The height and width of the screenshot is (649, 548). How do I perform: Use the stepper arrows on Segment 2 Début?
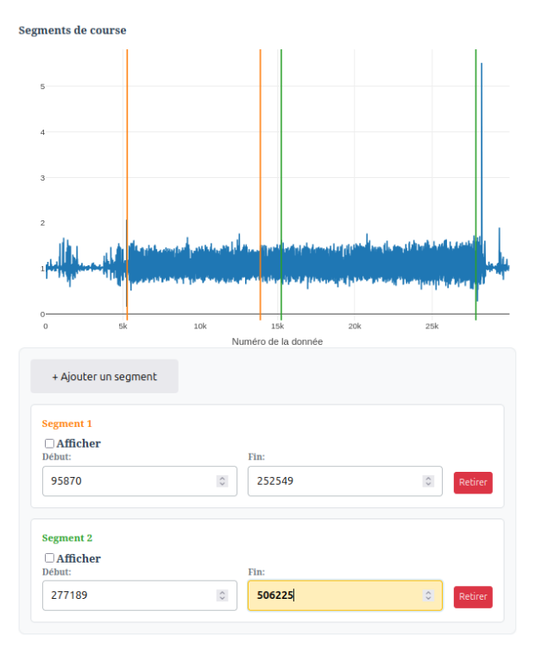pos(223,595)
